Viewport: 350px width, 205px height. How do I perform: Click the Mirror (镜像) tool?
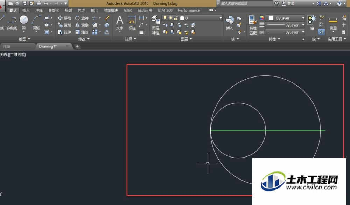(x=82, y=25)
